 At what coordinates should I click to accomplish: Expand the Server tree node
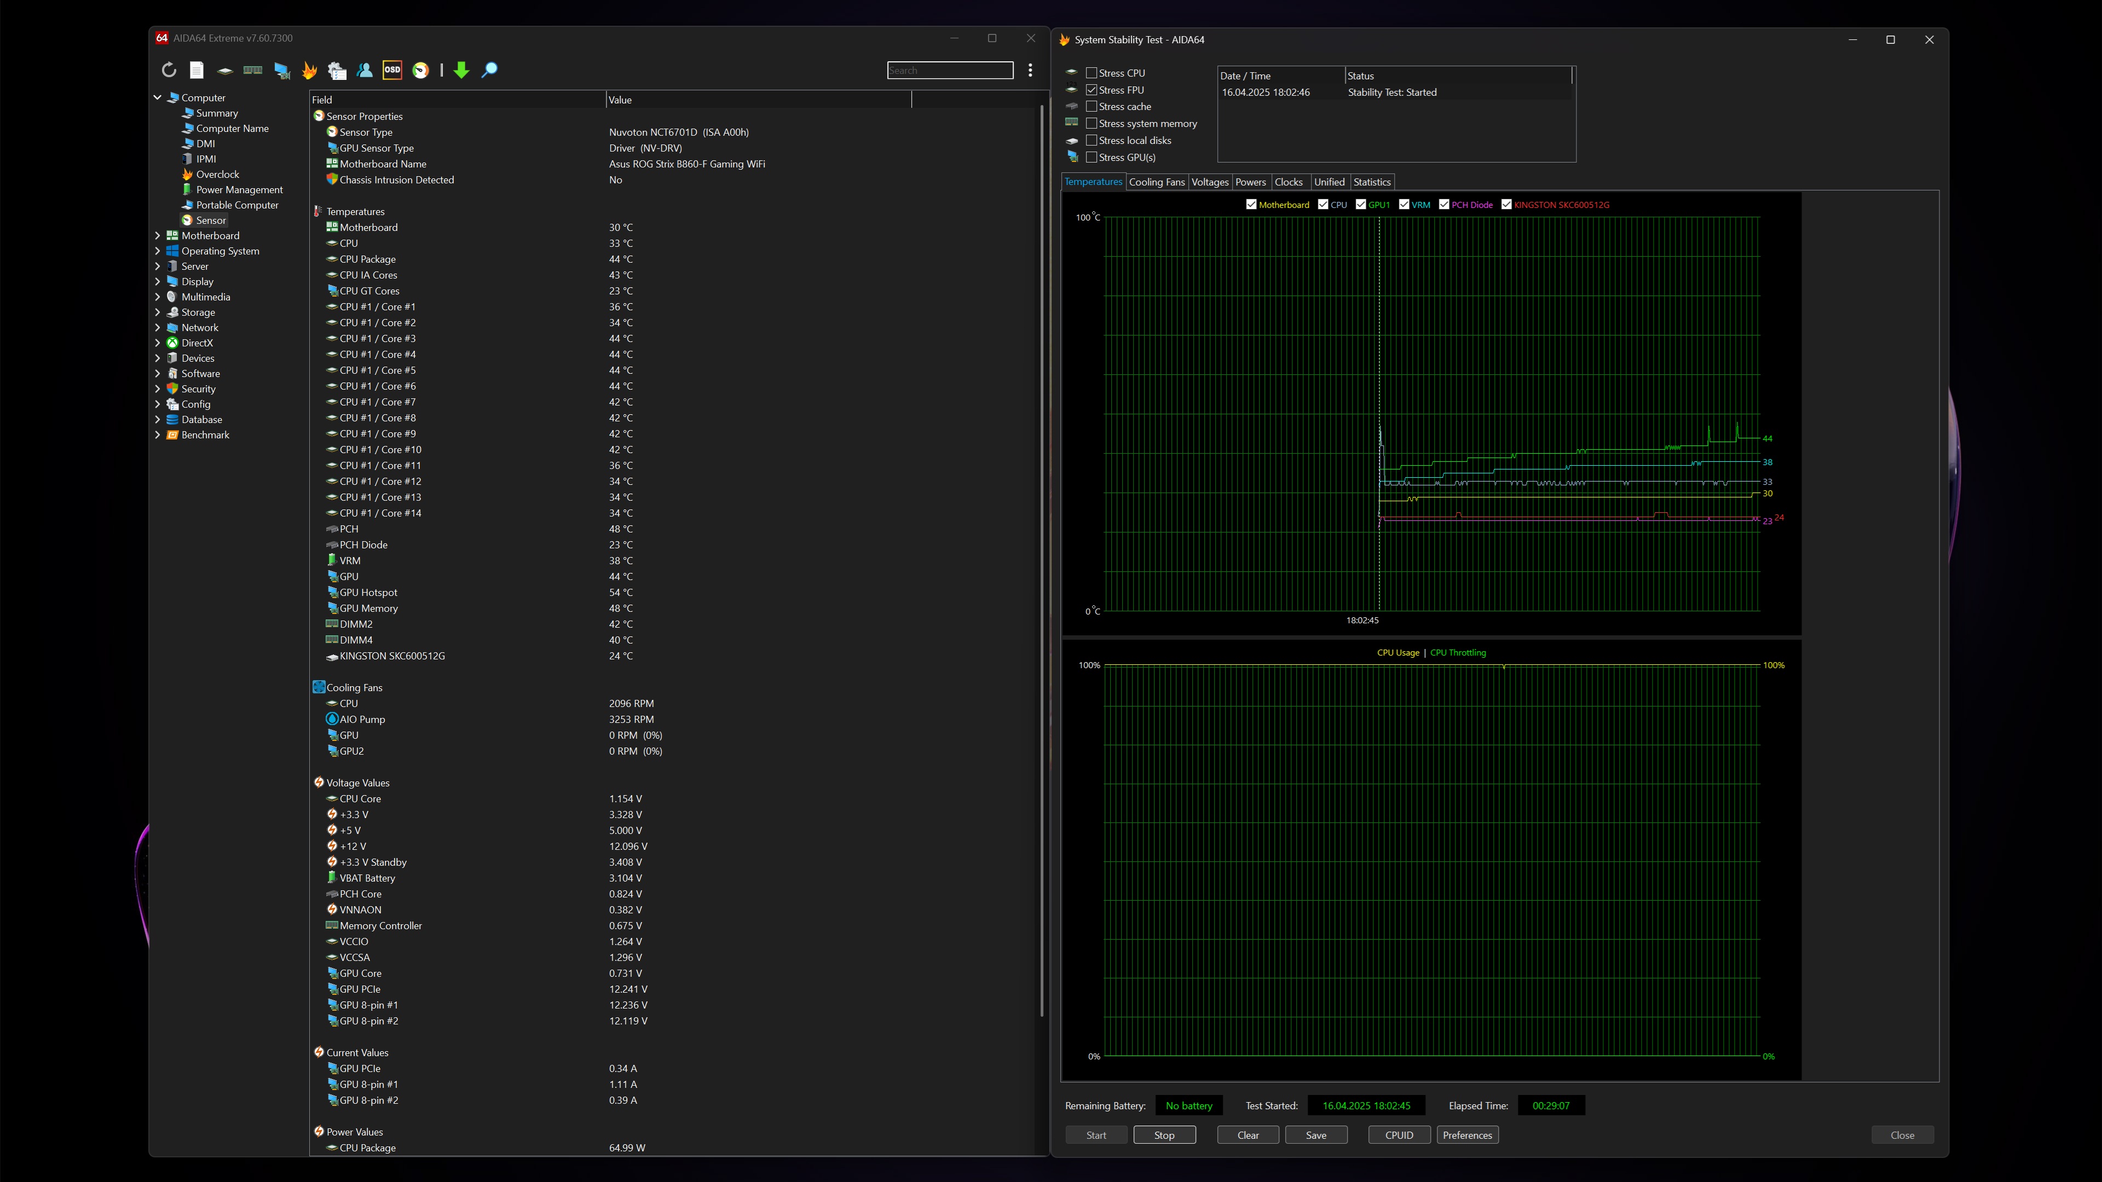pos(158,266)
